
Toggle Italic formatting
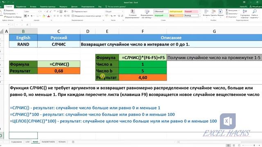pyautogui.click(x=28, y=16)
